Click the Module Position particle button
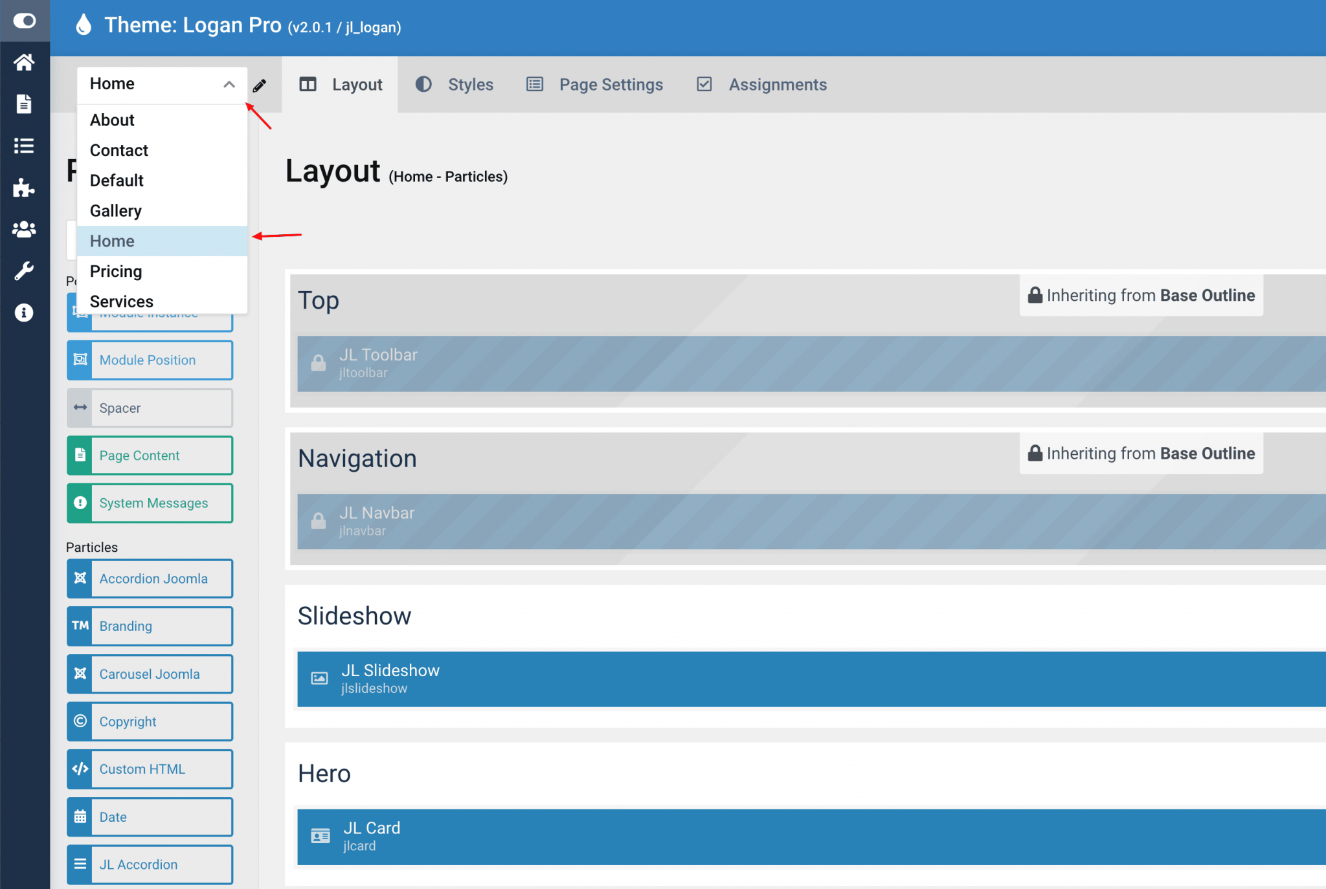This screenshot has width=1326, height=889. click(x=150, y=360)
